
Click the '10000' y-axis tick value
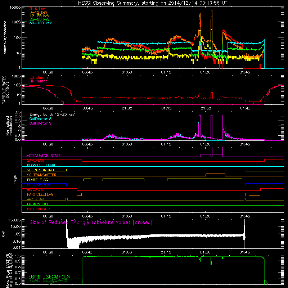pos(15,8)
